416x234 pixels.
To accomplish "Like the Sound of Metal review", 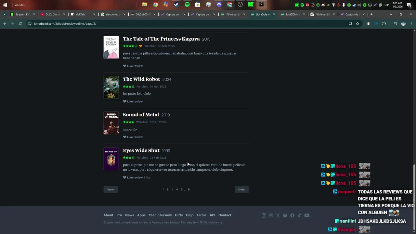I will [x=133, y=137].
